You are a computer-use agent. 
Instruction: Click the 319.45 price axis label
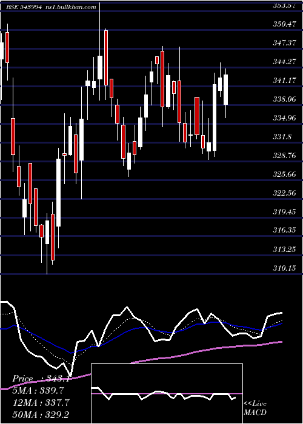(284, 212)
